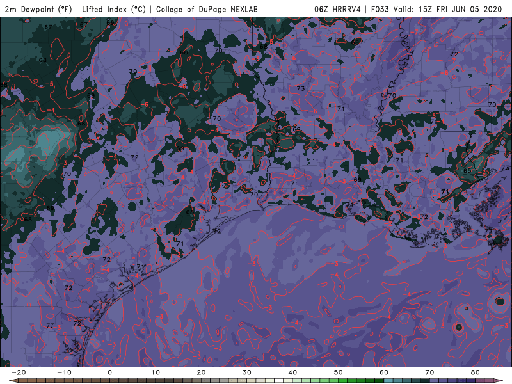Screen dimensions: 512x384
Task: Click the 10 label on the color scale
Action: pos(156,372)
